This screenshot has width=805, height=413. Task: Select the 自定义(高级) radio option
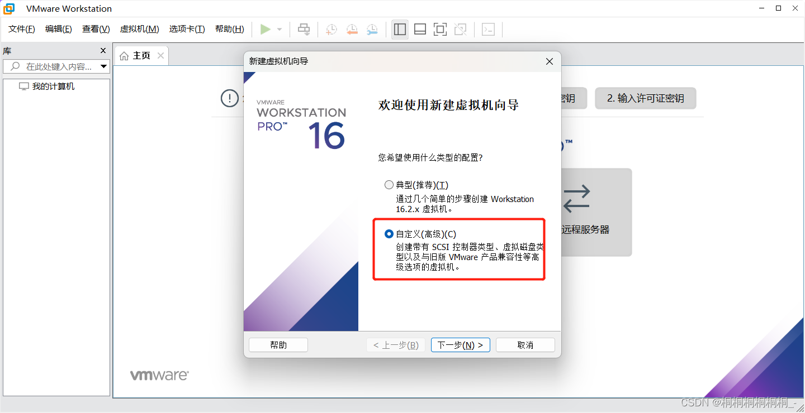389,234
